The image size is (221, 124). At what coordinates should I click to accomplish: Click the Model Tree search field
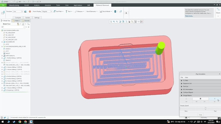point(14,27)
